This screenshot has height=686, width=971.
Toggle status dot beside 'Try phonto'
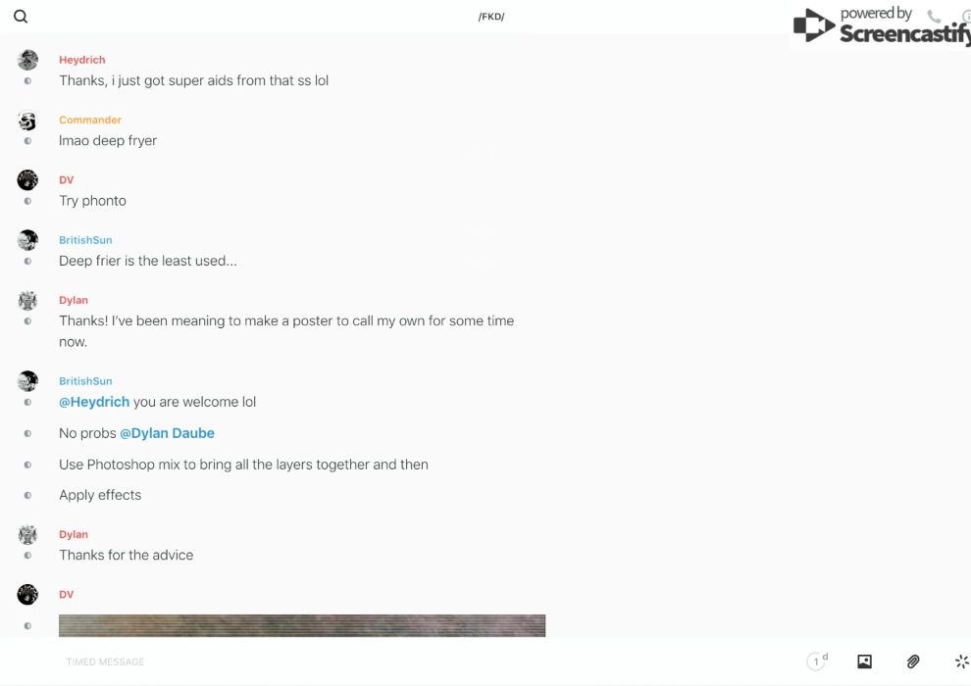pyautogui.click(x=27, y=201)
